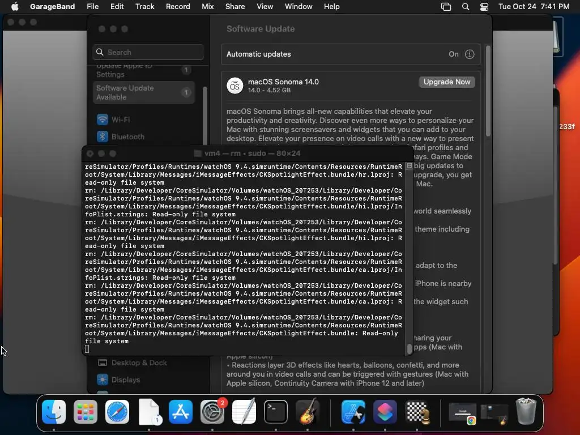
Task: Click the Terminal window title text
Action: coord(252,153)
